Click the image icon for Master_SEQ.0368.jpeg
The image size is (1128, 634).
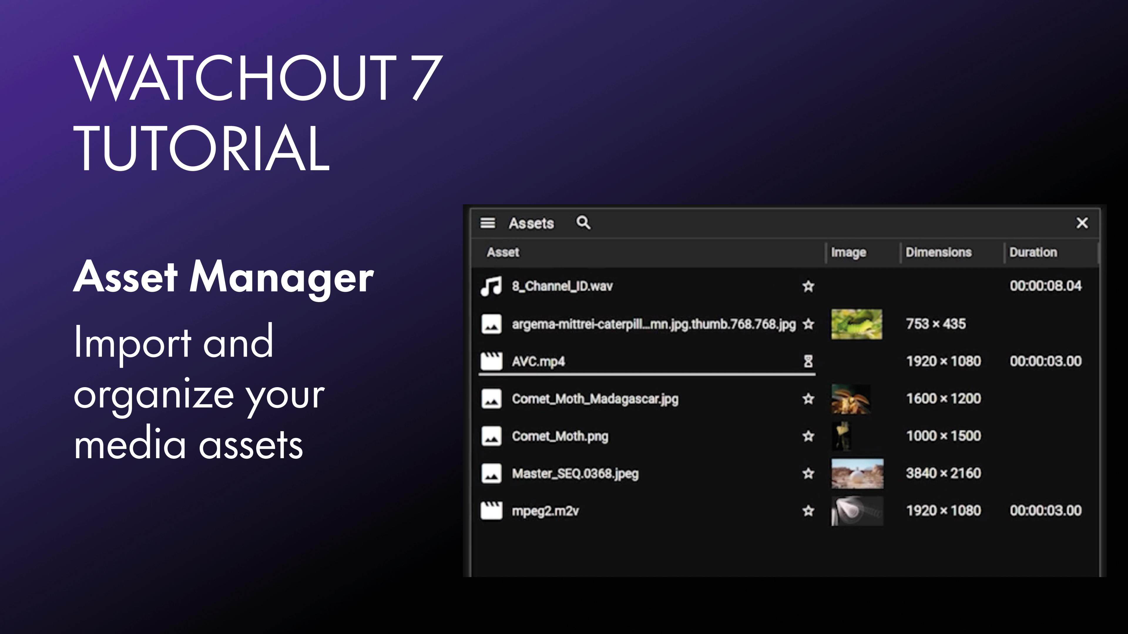[491, 473]
